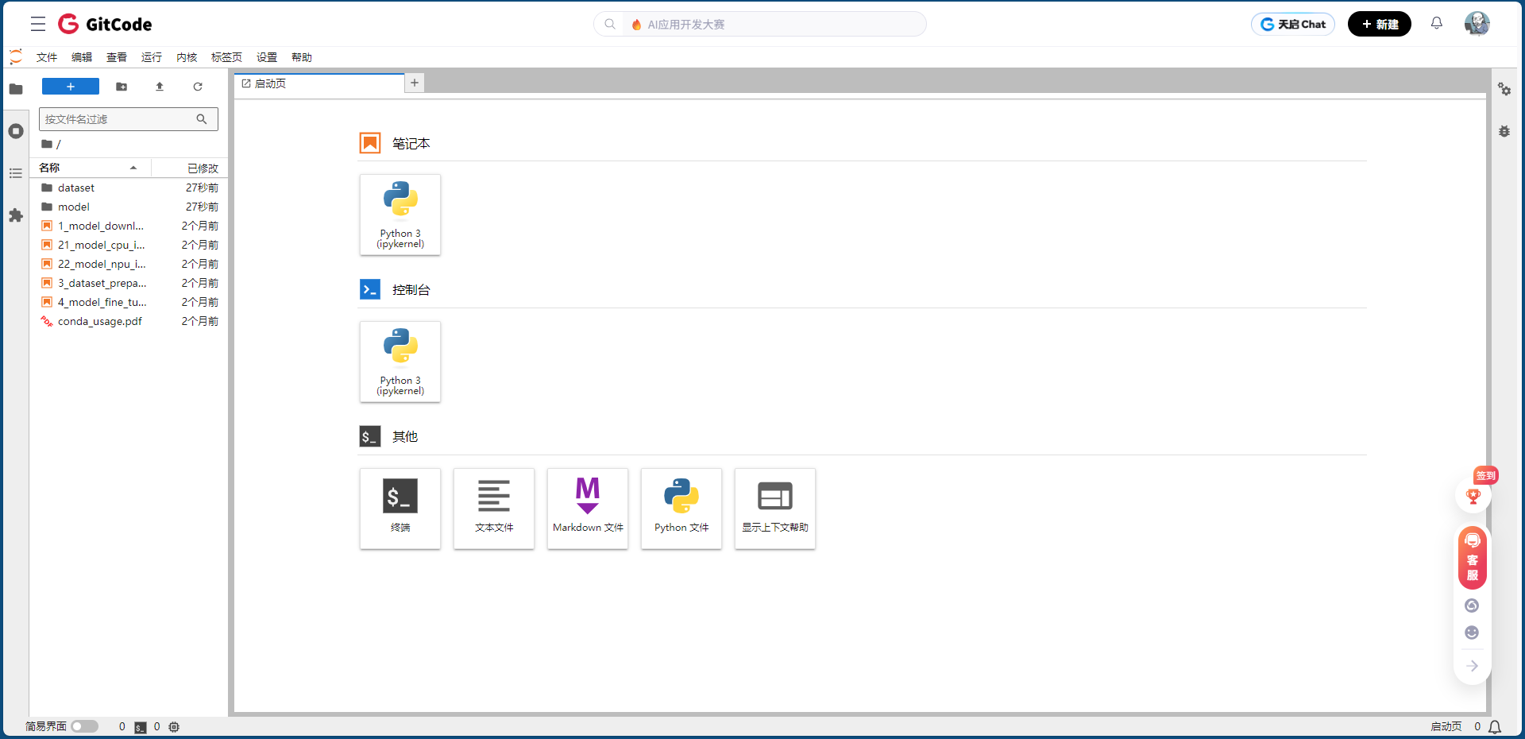Viewport: 1525px width, 739px height.
Task: Open the 客服 customer service button
Action: 1473,558
